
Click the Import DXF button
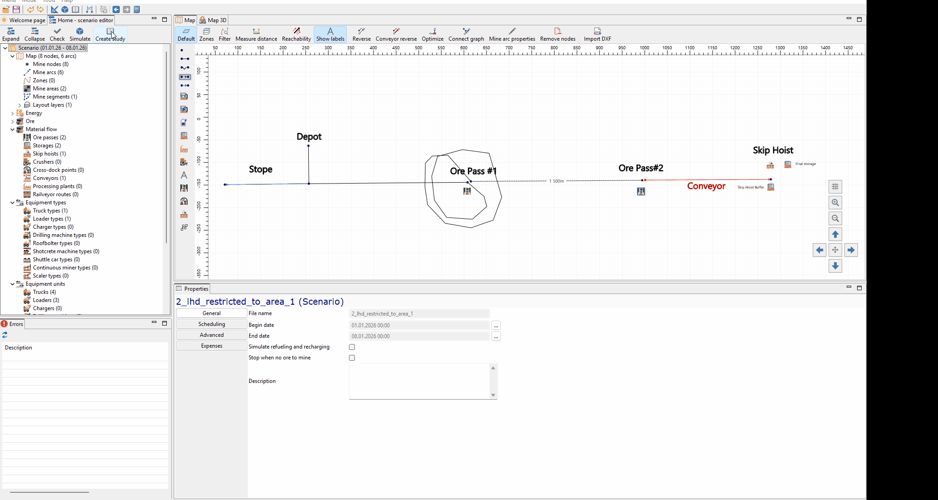point(598,34)
